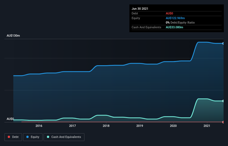Click the AU$130m y-axis label
Viewport: 228px width, 146px height.
coord(13,36)
